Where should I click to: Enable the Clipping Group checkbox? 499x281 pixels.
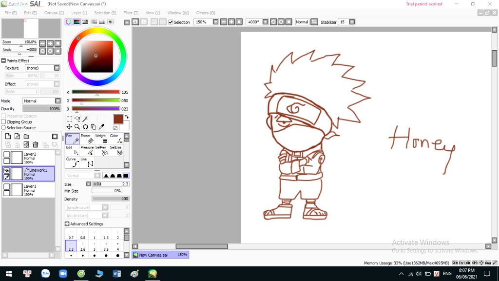click(3, 121)
